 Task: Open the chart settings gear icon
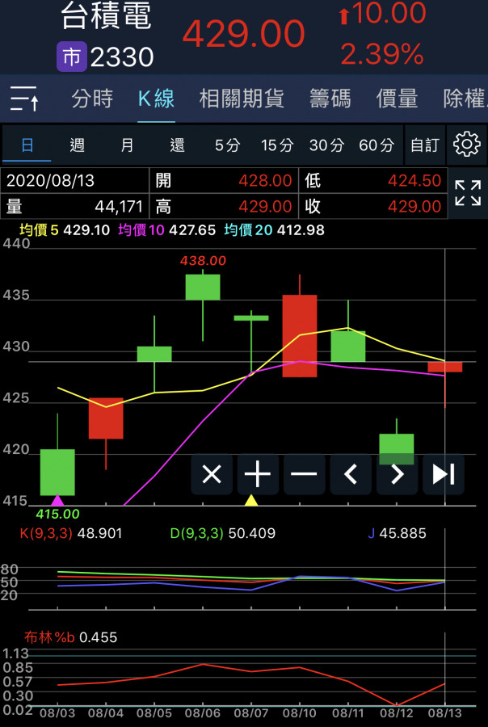pyautogui.click(x=467, y=145)
